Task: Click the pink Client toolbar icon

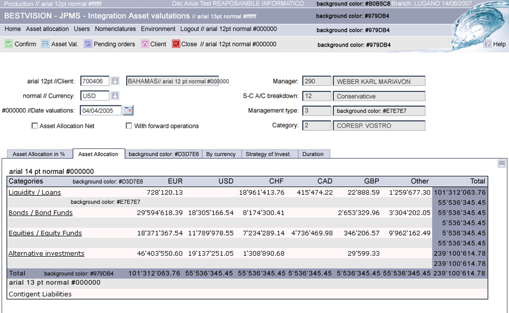Action: pos(145,44)
